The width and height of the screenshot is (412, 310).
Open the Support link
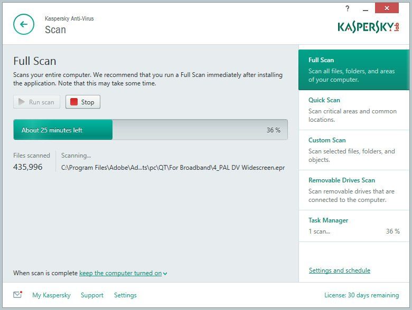(92, 295)
